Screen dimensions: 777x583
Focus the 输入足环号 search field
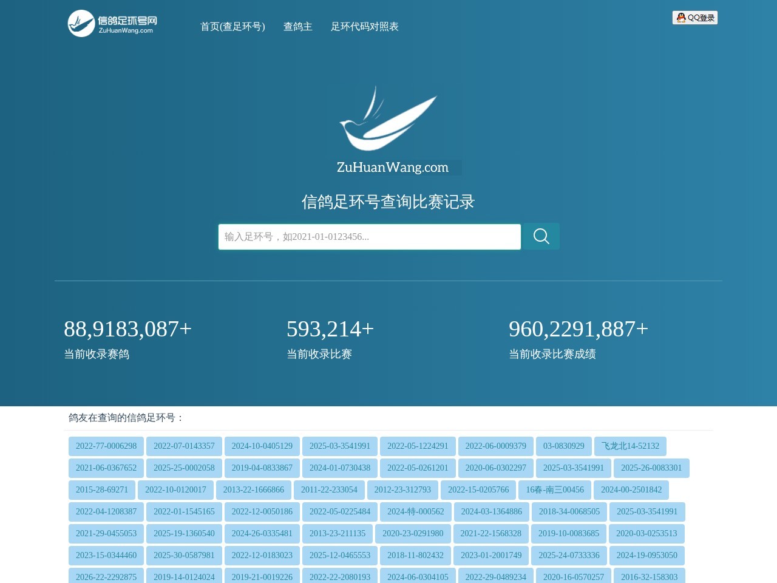coord(370,237)
